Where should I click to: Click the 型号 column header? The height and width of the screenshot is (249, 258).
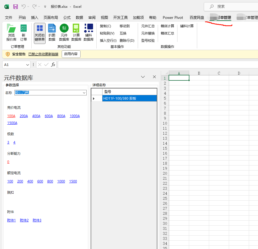(129, 92)
